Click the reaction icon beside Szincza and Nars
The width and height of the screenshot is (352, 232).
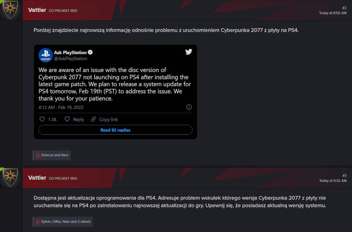coord(38,155)
